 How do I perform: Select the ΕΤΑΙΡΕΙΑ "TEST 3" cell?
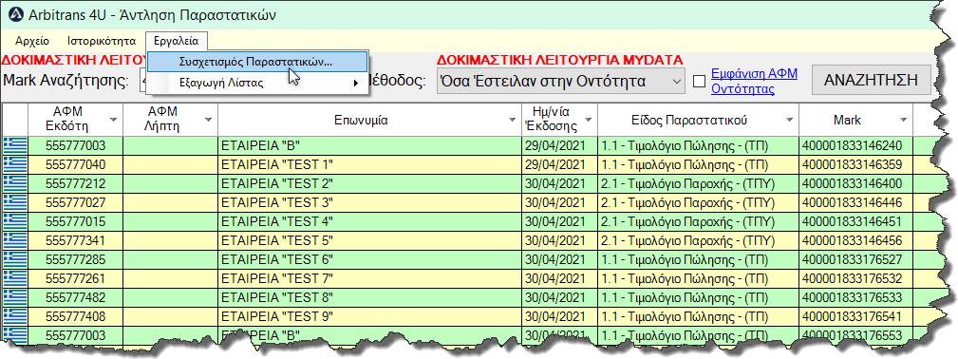point(369,203)
